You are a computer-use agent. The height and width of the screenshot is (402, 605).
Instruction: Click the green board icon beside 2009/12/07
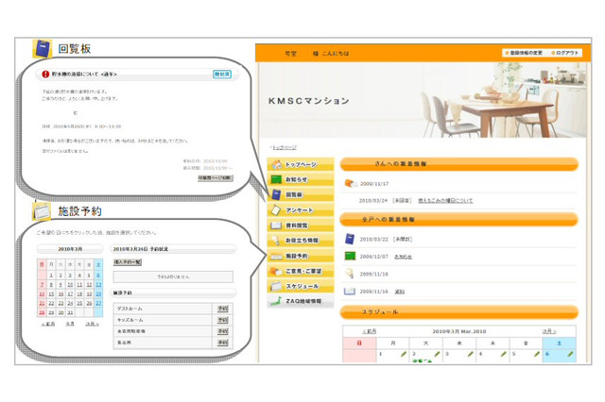(350, 256)
